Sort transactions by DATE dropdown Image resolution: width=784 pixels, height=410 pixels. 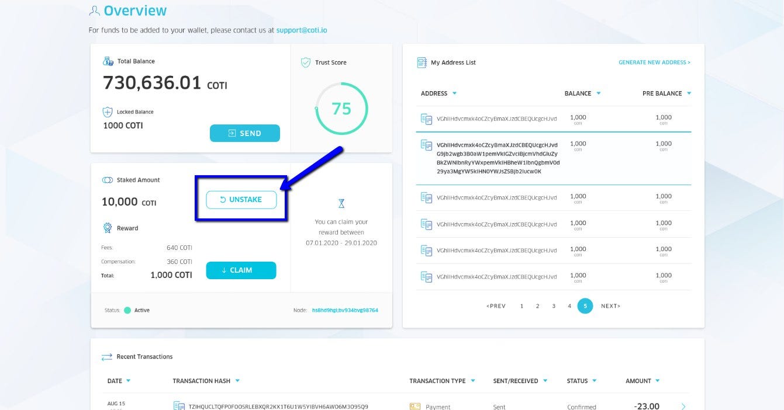128,381
